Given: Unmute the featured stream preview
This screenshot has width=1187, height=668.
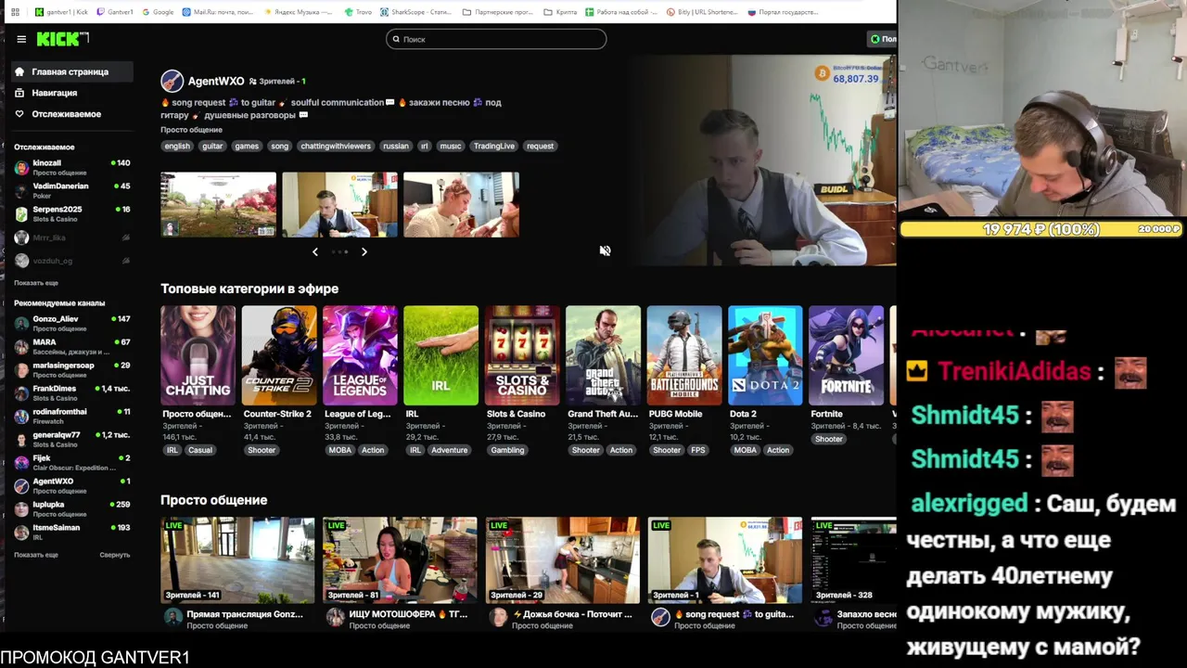Looking at the screenshot, I should coord(605,250).
